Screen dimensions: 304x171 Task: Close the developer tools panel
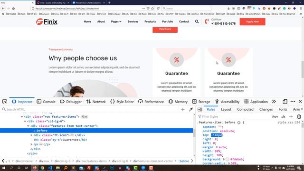[x=300, y=102]
